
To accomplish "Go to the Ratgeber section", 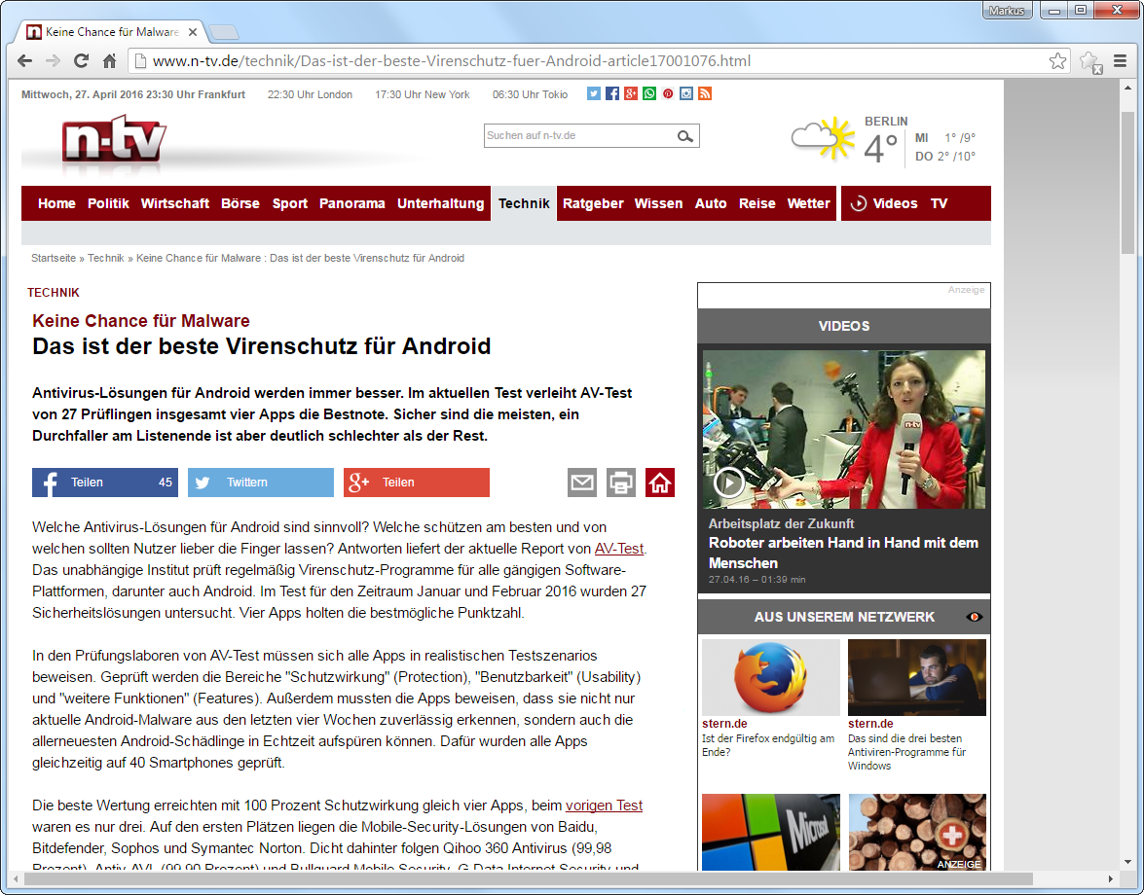I will [x=593, y=203].
